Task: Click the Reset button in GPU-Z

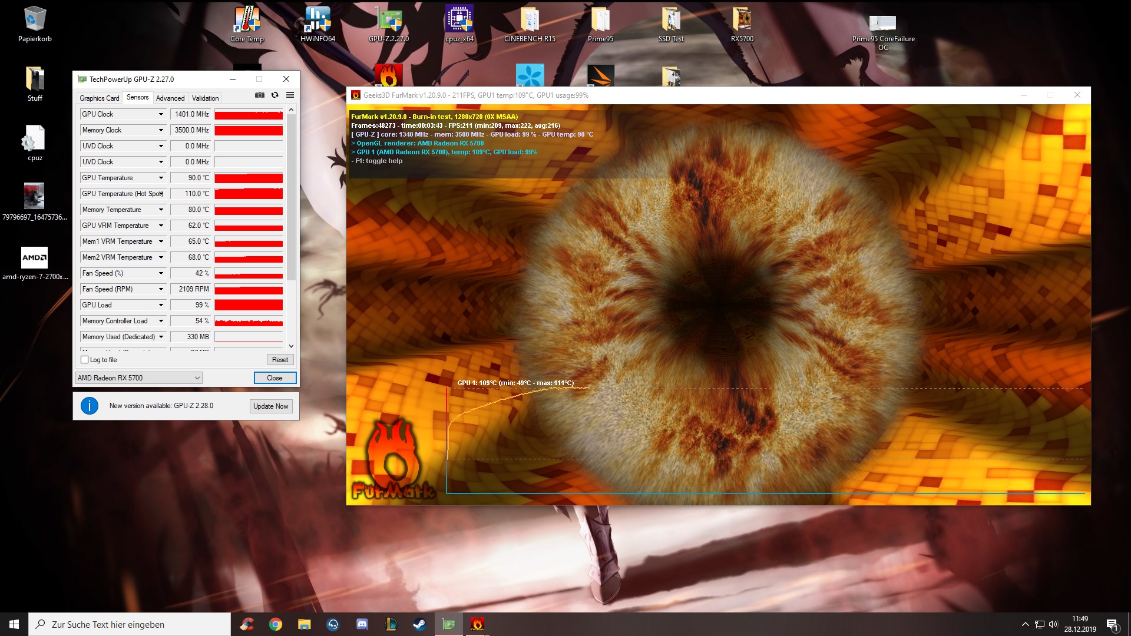Action: (280, 360)
